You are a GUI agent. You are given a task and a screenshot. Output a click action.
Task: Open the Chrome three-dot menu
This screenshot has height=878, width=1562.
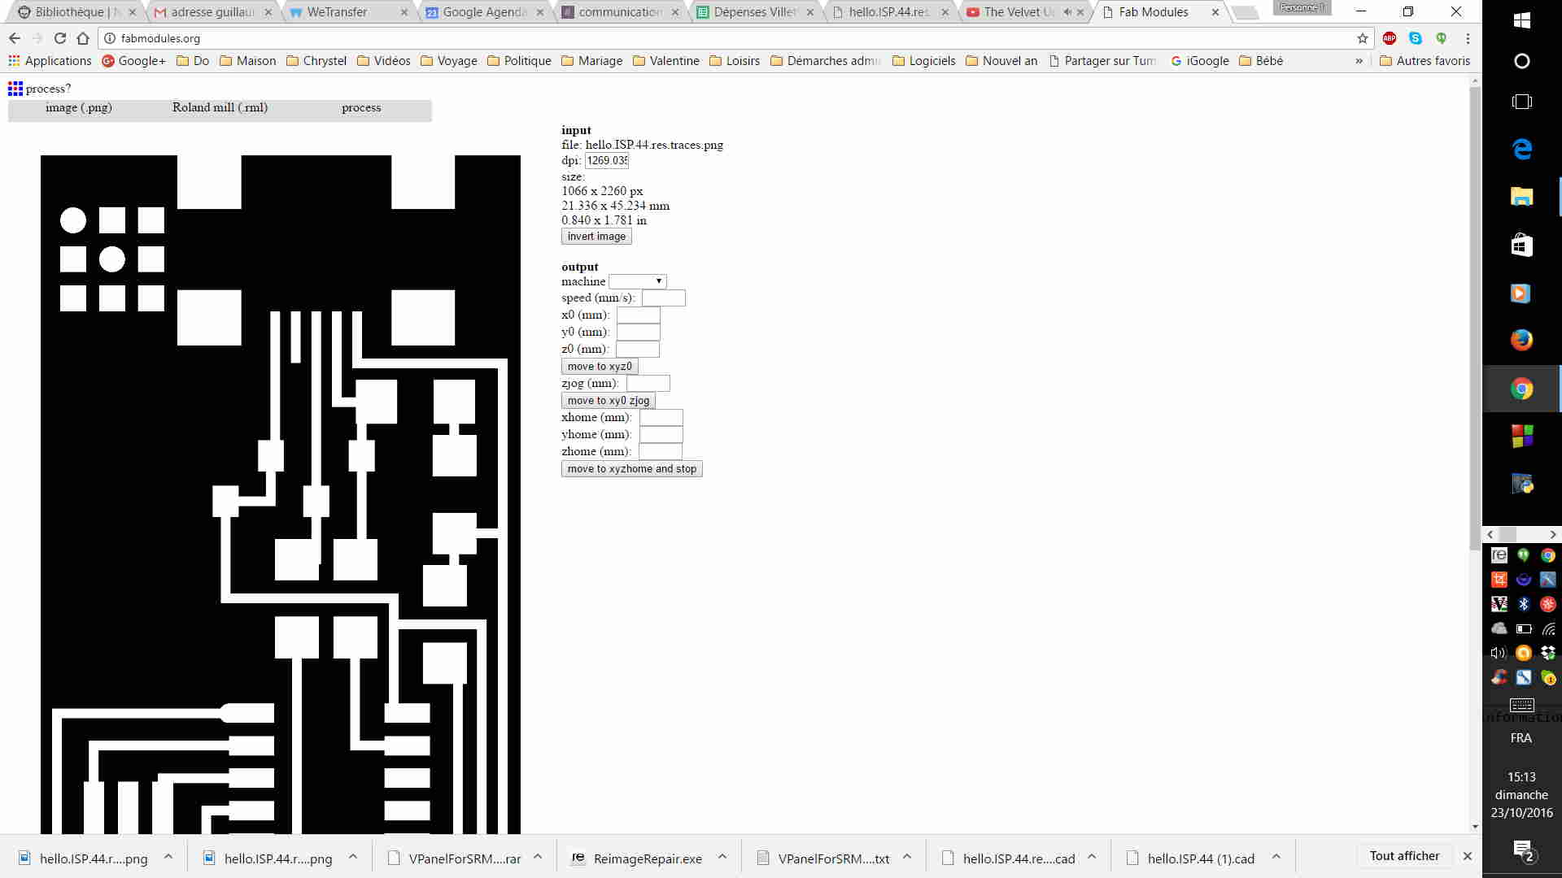click(x=1468, y=38)
